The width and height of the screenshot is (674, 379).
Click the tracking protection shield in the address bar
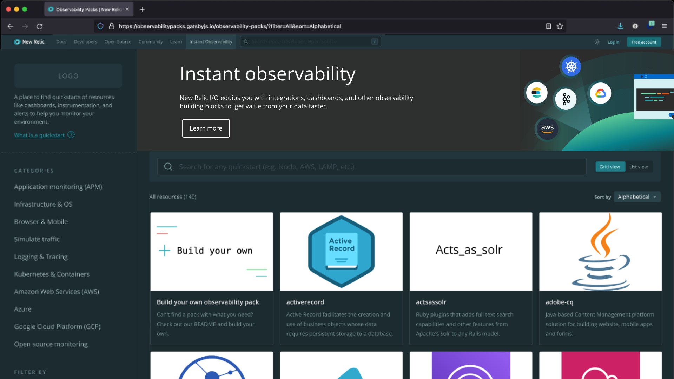click(x=100, y=26)
